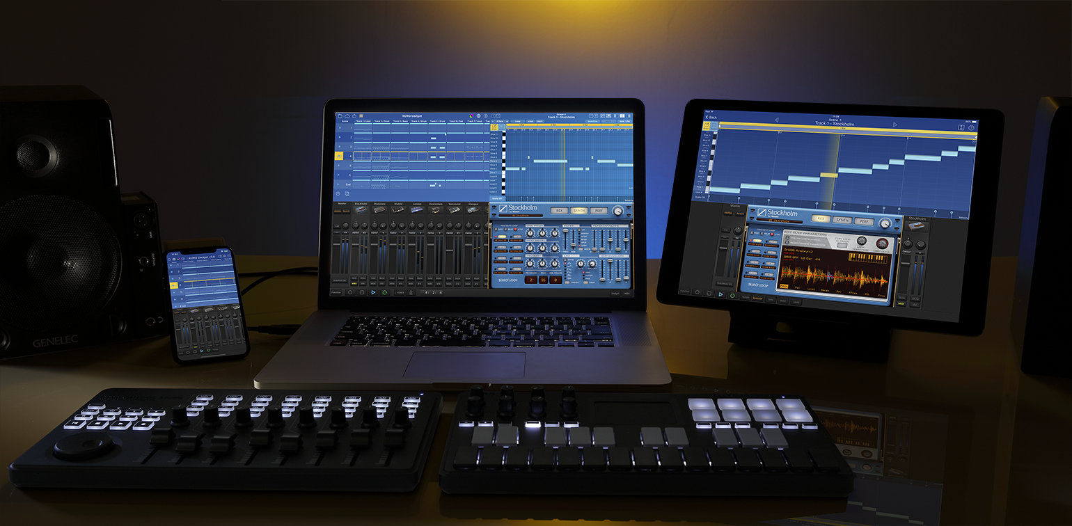
Task: Toggle the green loop button on laptop transport
Action: 384,292
